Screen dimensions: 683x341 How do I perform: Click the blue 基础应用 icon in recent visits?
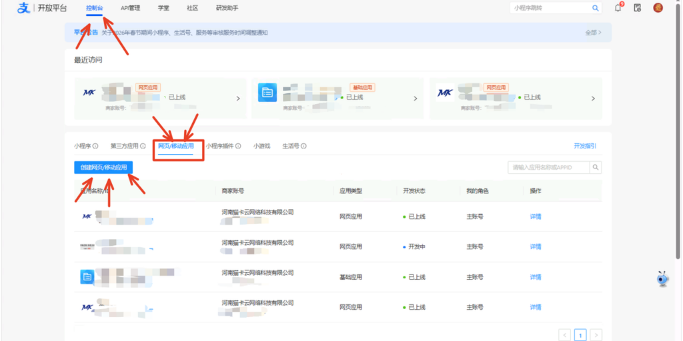[267, 93]
